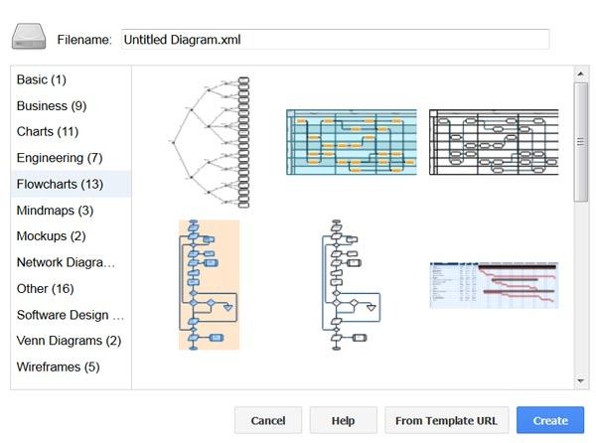The width and height of the screenshot is (596, 443).
Task: Choose the plain white vertical flowchart template
Action: tap(352, 284)
